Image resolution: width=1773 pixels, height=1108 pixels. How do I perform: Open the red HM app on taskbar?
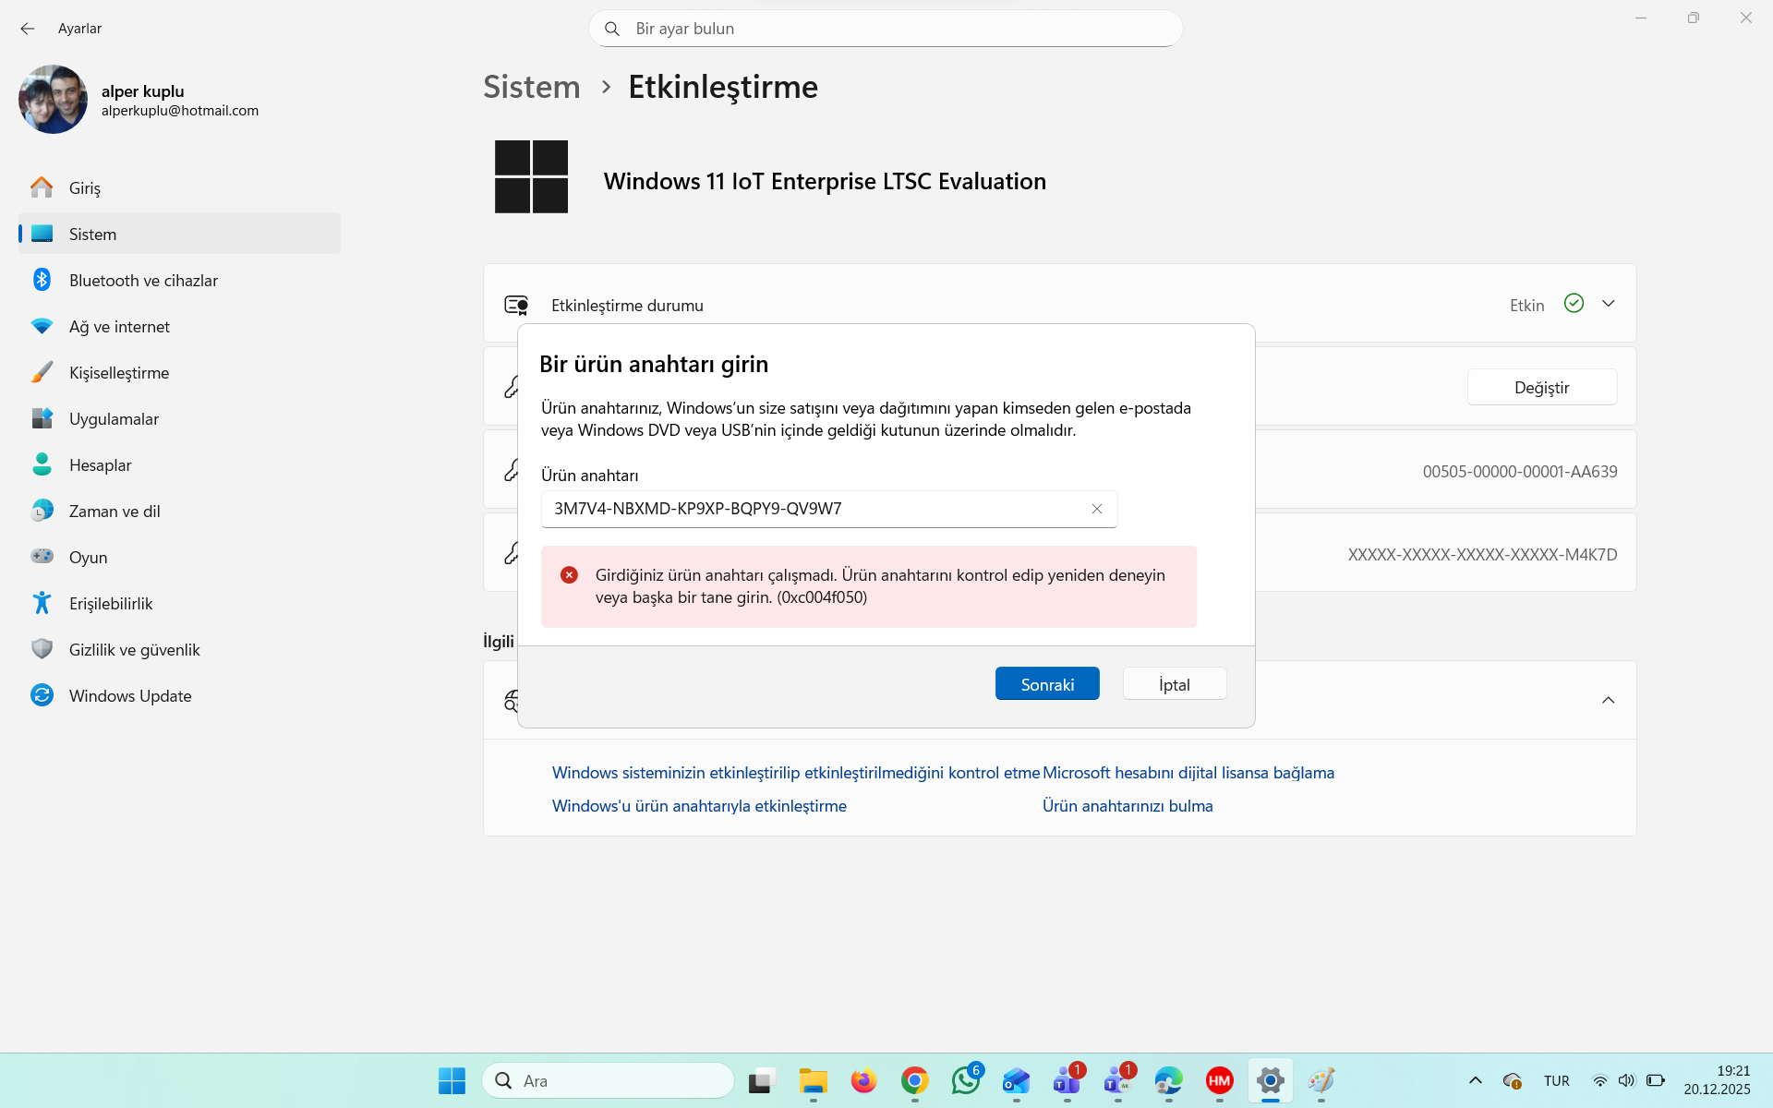(x=1219, y=1080)
